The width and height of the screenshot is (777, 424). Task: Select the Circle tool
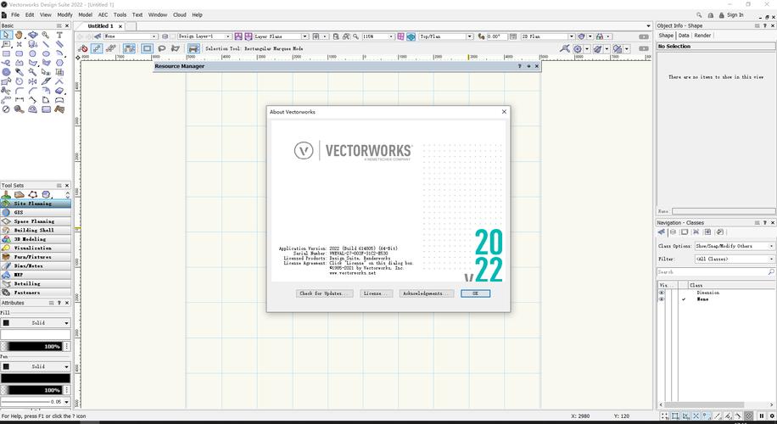(32, 53)
